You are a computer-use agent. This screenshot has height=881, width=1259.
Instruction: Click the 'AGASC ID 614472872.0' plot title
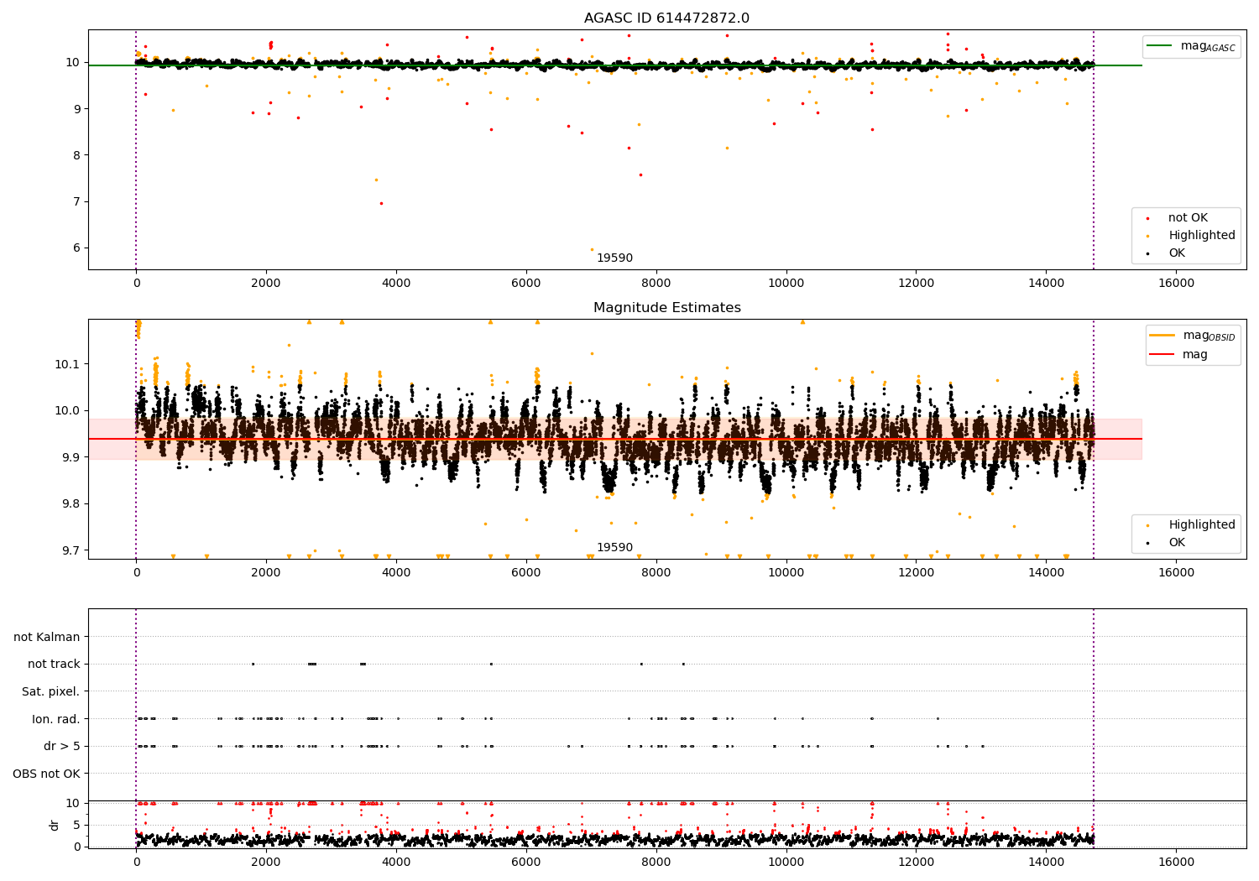click(667, 18)
